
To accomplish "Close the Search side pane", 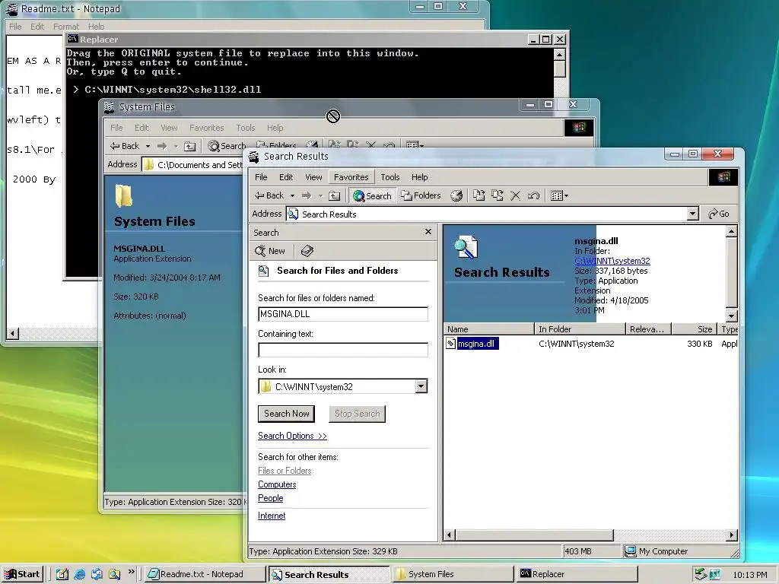I will click(x=428, y=232).
